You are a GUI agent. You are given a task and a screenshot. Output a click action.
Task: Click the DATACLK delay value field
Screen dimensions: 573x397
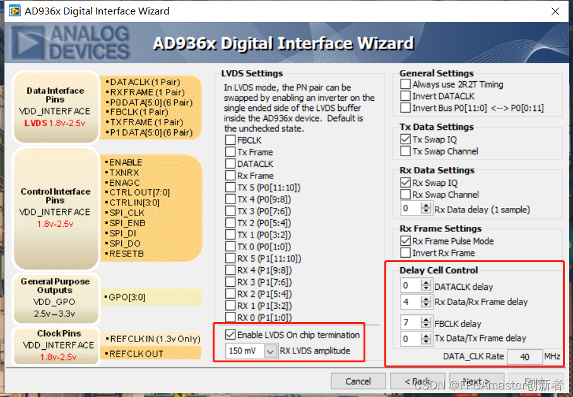point(411,285)
